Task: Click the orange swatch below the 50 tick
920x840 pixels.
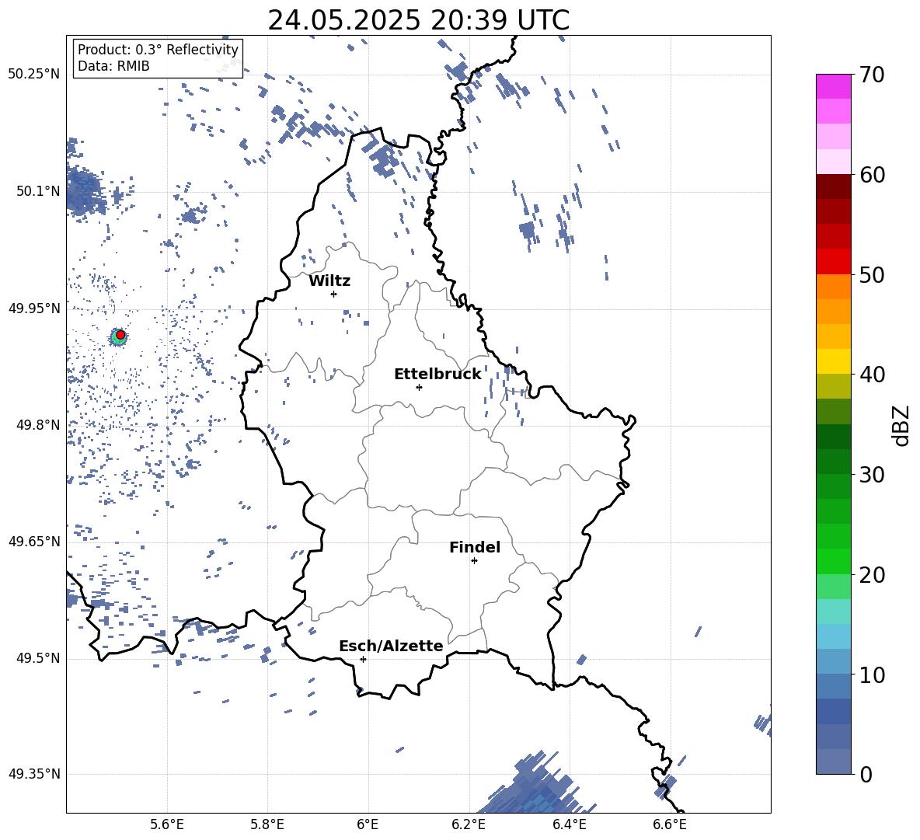Action: (x=833, y=287)
